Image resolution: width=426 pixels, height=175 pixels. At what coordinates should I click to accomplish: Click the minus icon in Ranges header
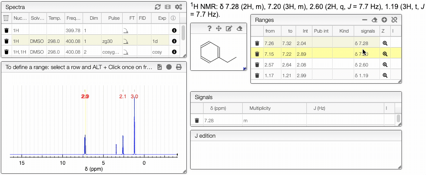[364, 20]
